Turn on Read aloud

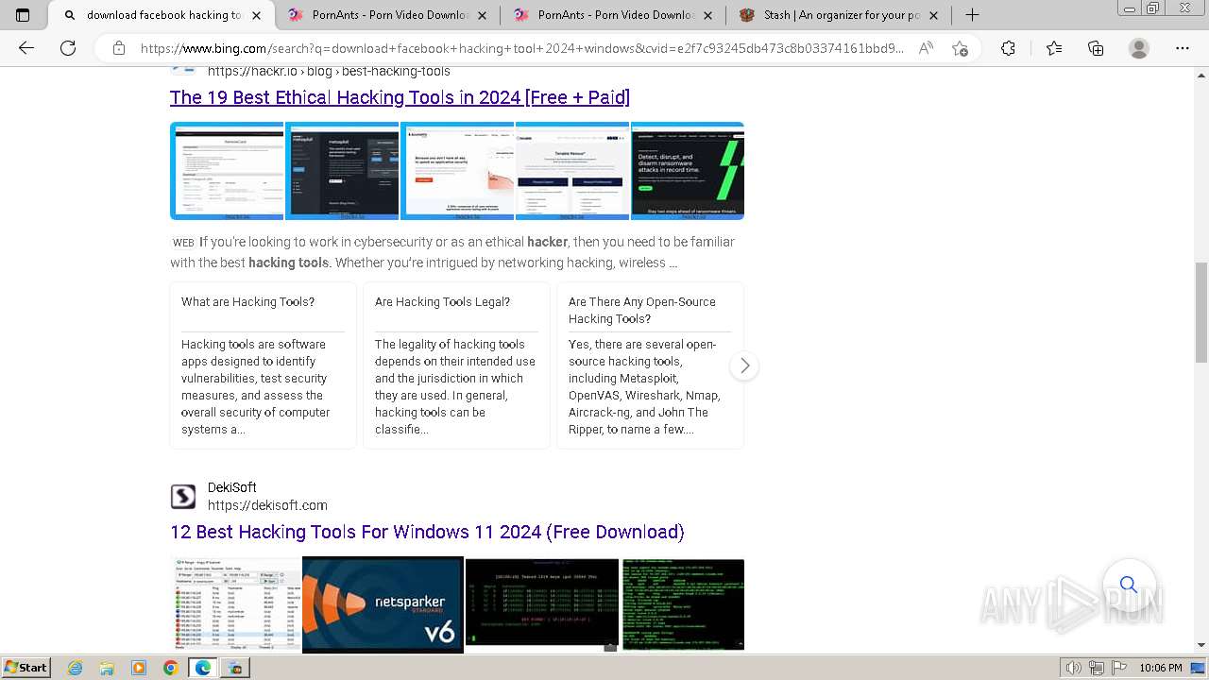coord(926,48)
